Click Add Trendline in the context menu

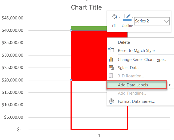(x=132, y=93)
